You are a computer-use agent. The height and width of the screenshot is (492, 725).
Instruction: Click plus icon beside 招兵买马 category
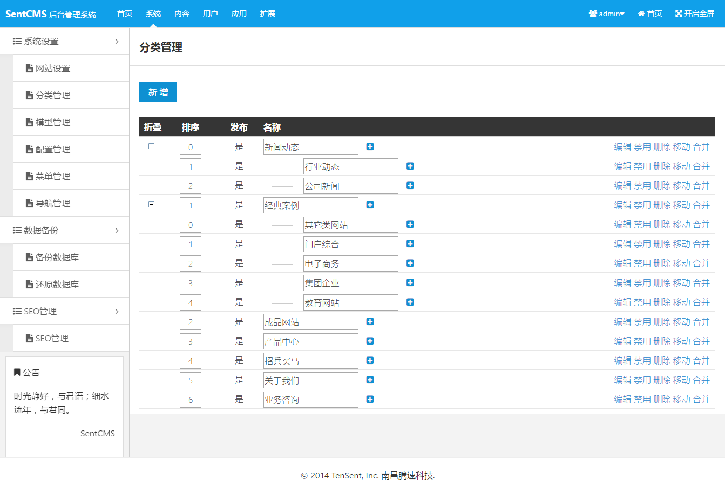[x=370, y=360]
